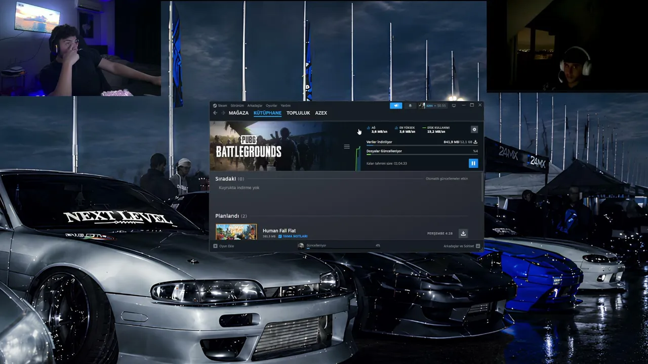Image resolution: width=648 pixels, height=364 pixels.
Task: Open the Yardım menu
Action: coord(286,106)
